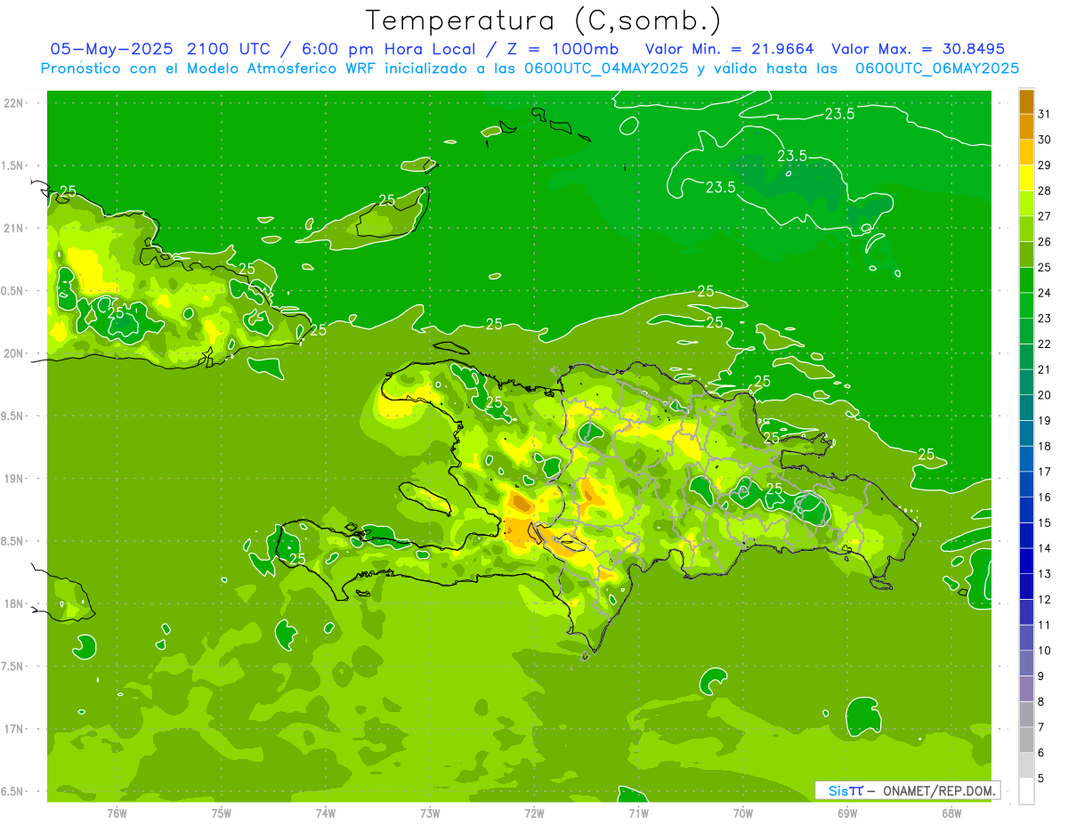
Task: Click the dark orange legend swatch above 31
Action: [1026, 101]
